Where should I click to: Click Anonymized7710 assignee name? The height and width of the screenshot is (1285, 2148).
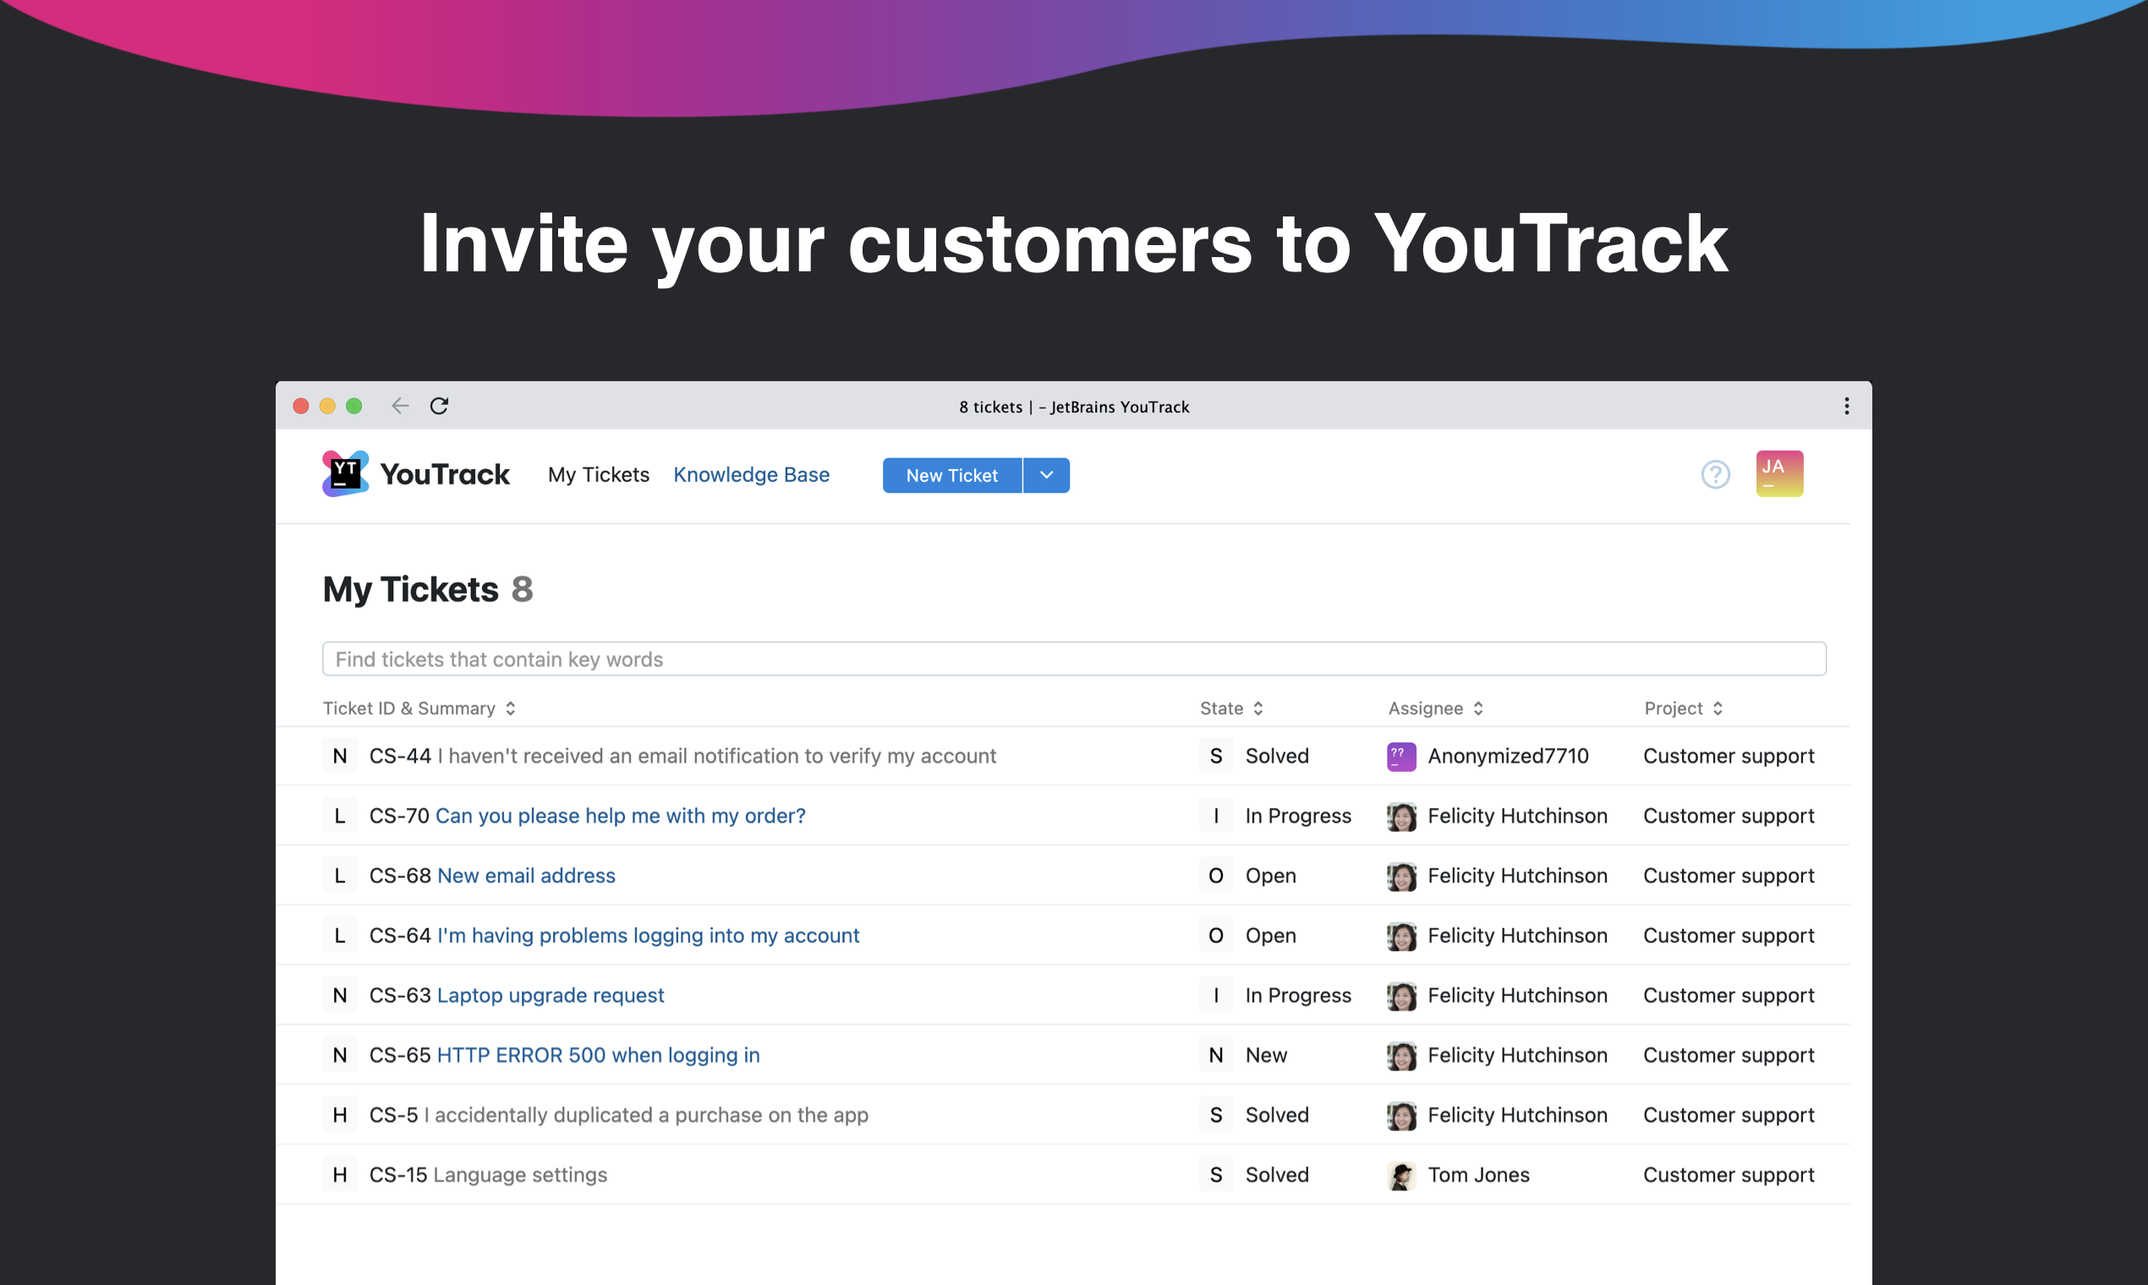[1508, 756]
